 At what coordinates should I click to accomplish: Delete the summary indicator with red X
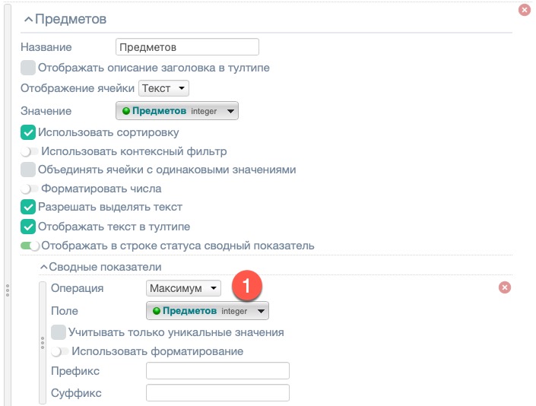tap(504, 287)
